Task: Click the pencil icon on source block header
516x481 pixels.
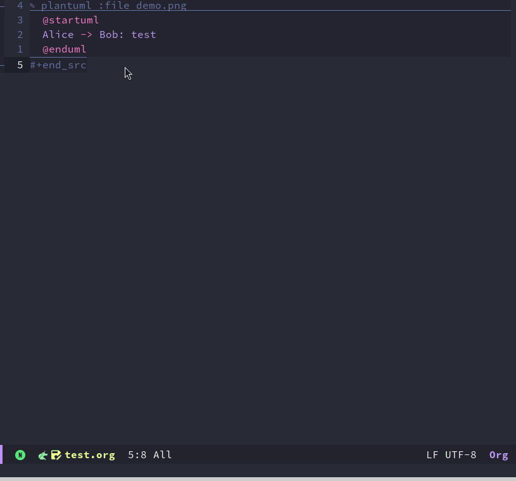Action: coord(32,6)
